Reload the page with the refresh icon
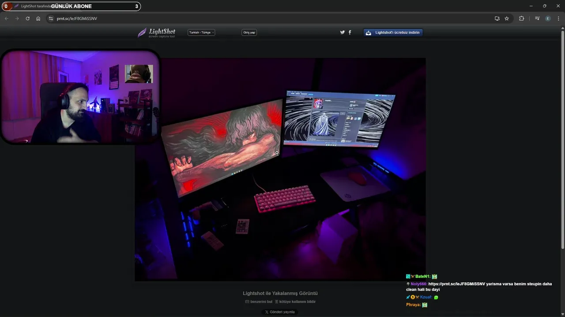 [x=27, y=18]
